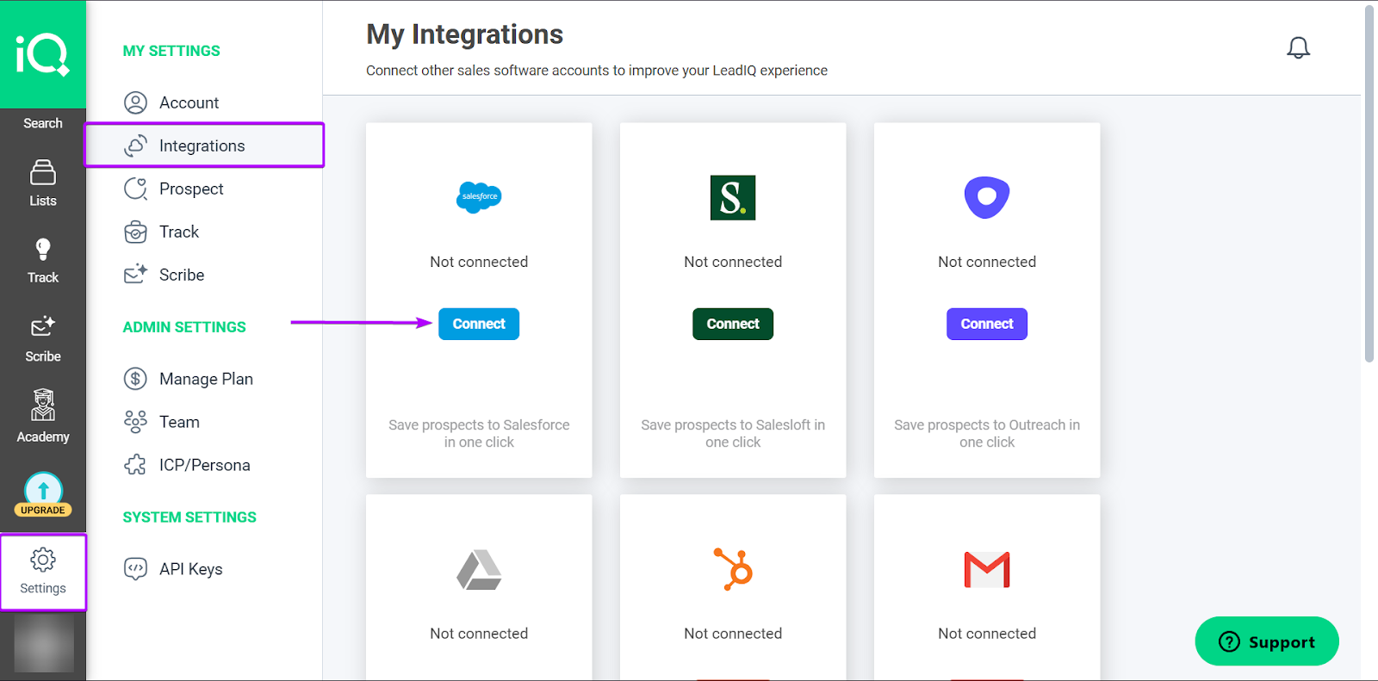Connect the Salesloft integration
The width and height of the screenshot is (1378, 681).
tap(733, 324)
